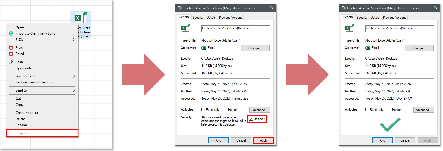
Task: Check the Unblock checkbox
Action: [251, 119]
